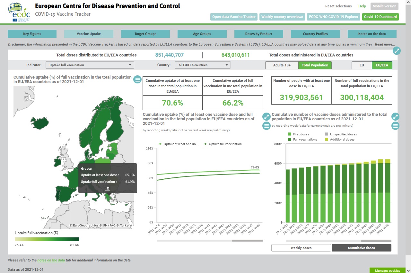Open the doses bar chart options menu
This screenshot has width=411, height=273.
(x=396, y=126)
